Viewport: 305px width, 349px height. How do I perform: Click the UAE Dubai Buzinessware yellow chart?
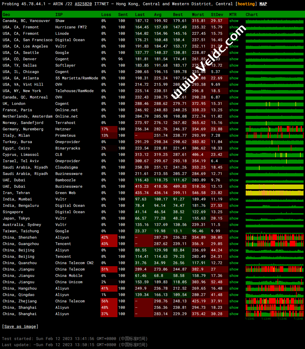(275, 187)
